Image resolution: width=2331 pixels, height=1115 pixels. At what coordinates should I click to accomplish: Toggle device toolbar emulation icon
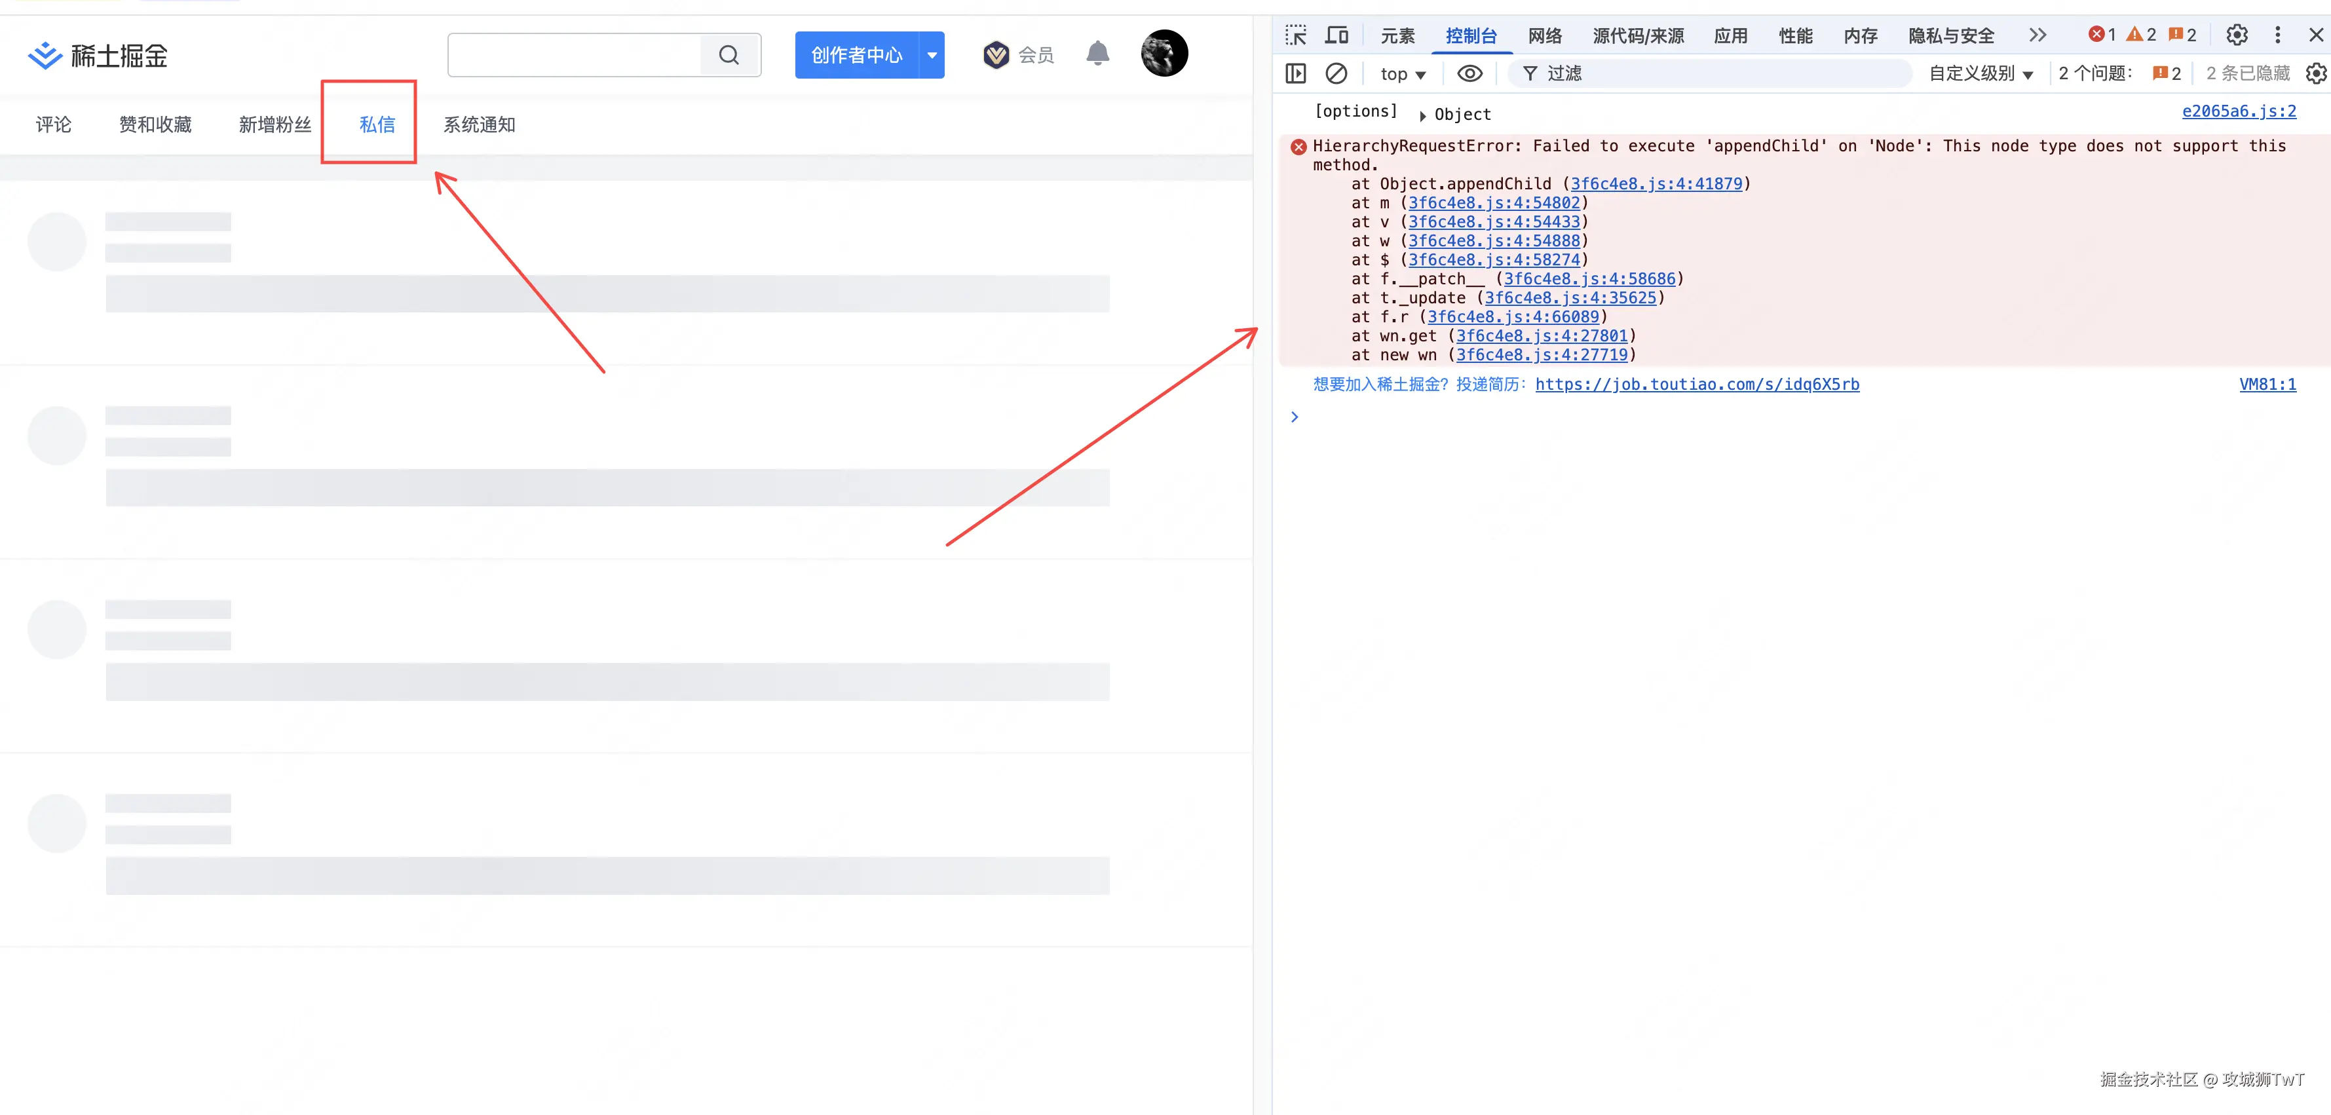click(1336, 35)
